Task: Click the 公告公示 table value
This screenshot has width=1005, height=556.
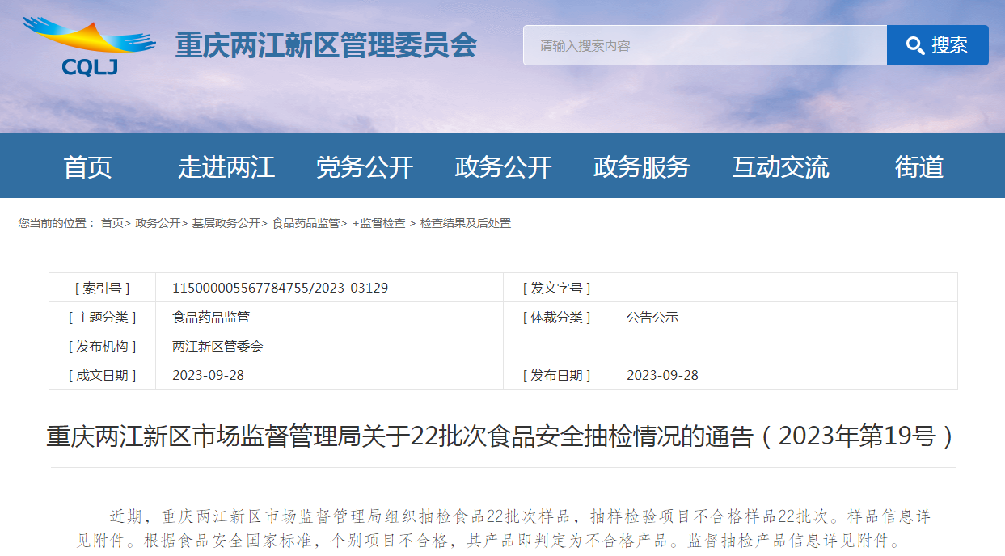Action: 652,317
